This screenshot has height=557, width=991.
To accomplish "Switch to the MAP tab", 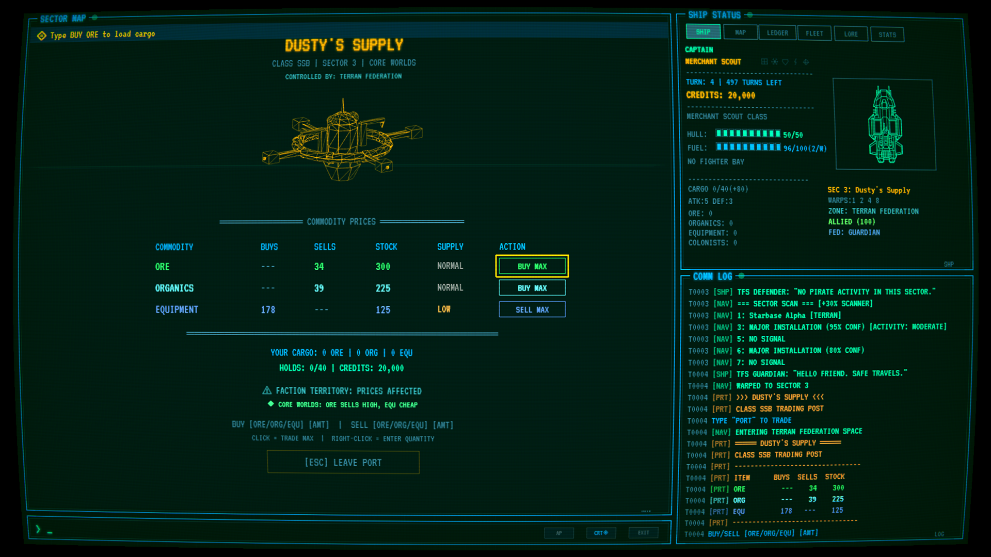I will pyautogui.click(x=740, y=32).
